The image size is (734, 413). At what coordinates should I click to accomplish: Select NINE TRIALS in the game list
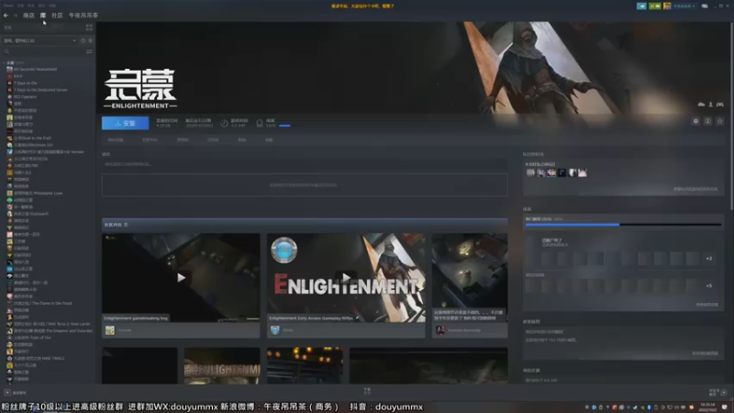37,358
